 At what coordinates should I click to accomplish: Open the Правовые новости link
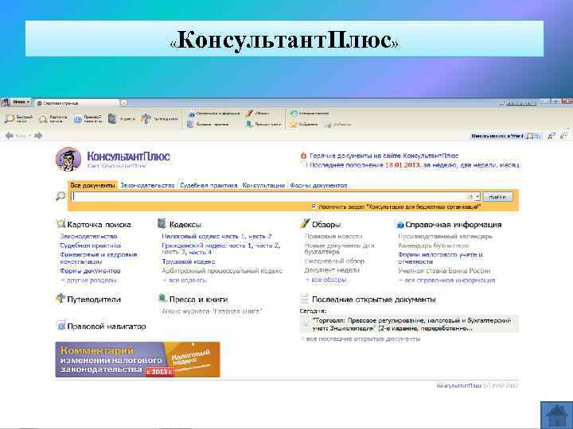pyautogui.click(x=333, y=237)
